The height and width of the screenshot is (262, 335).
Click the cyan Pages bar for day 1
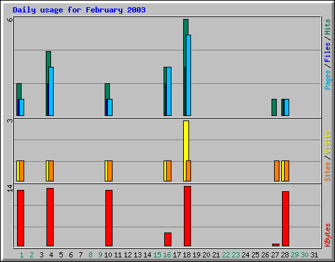pyautogui.click(x=22, y=107)
